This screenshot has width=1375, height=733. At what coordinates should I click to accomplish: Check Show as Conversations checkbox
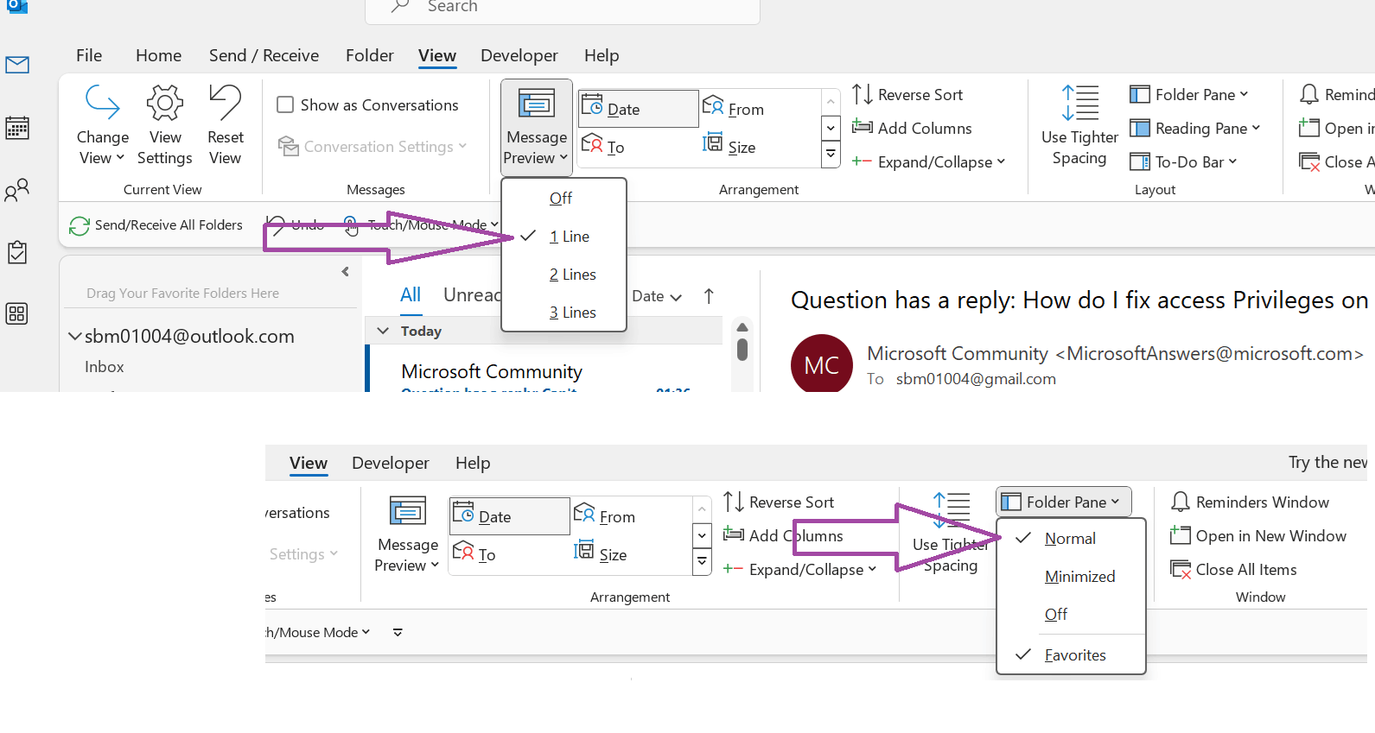click(x=285, y=104)
